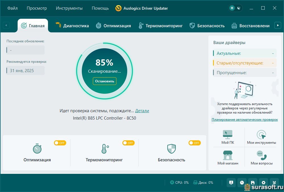Select the Старые/отсутствующие drivers row
This screenshot has width=284, height=192.
pos(245,63)
